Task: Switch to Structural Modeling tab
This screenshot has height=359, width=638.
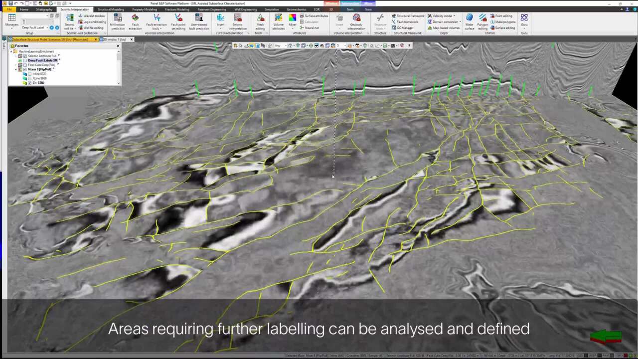Action: [x=111, y=9]
